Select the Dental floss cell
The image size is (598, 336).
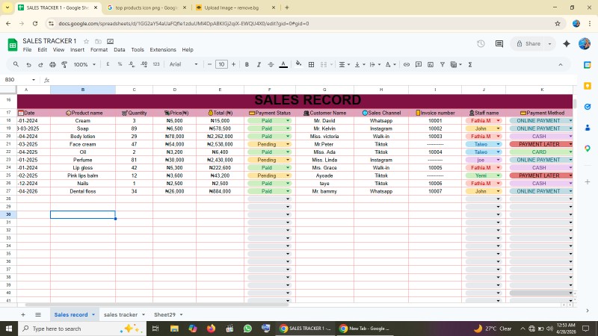click(x=83, y=191)
